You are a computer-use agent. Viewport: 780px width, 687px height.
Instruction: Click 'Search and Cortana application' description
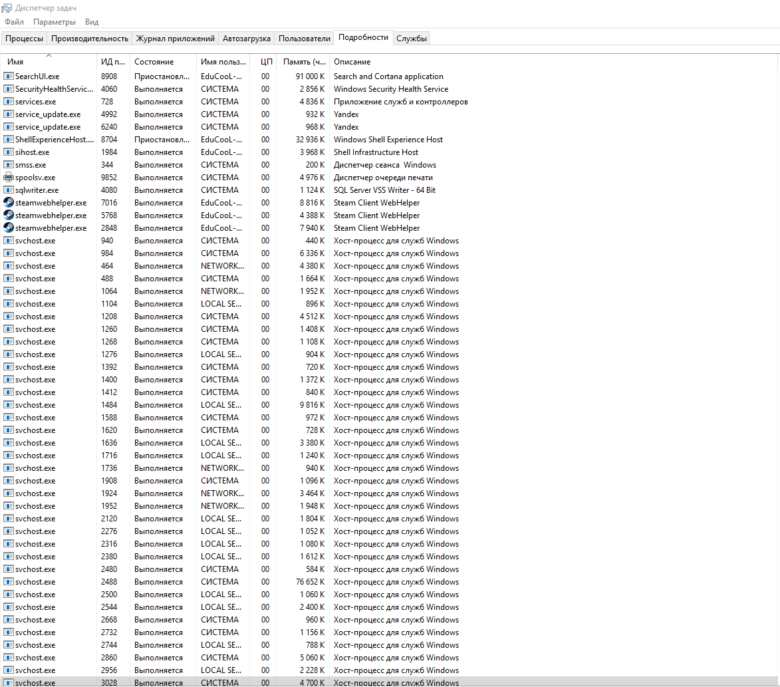(388, 76)
